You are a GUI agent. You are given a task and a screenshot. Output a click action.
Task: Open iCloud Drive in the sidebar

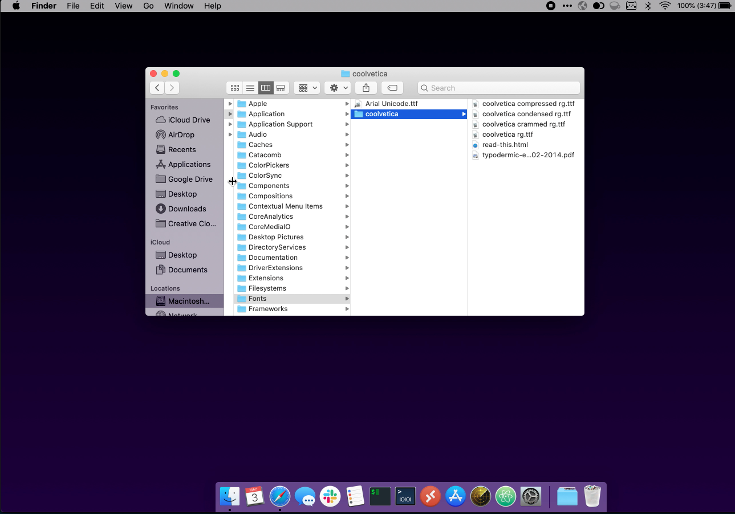pyautogui.click(x=184, y=120)
